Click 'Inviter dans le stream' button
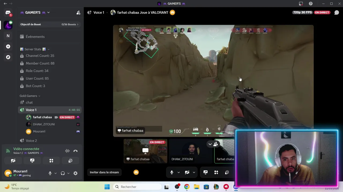Image resolution: width=343 pixels, height=192 pixels. [104, 172]
